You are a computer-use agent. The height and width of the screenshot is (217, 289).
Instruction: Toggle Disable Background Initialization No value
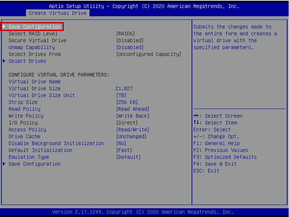click(121, 143)
